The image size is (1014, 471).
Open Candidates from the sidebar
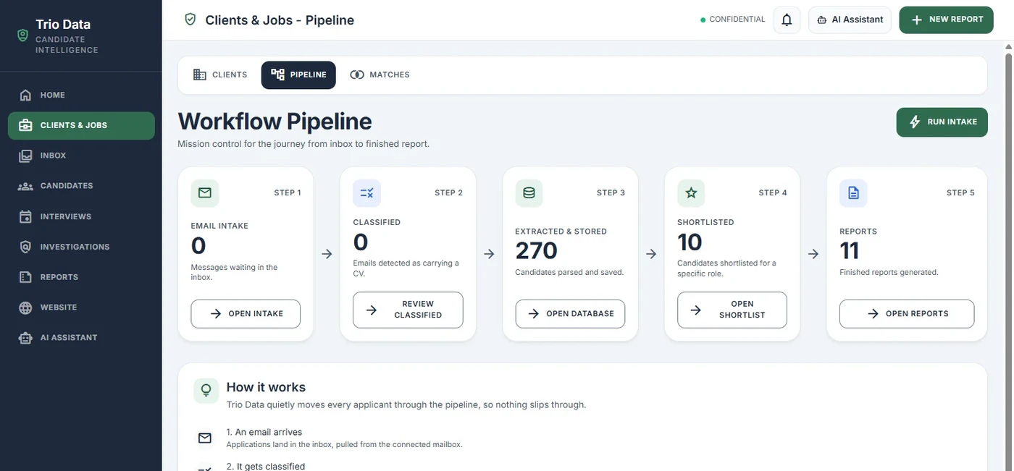click(x=81, y=186)
